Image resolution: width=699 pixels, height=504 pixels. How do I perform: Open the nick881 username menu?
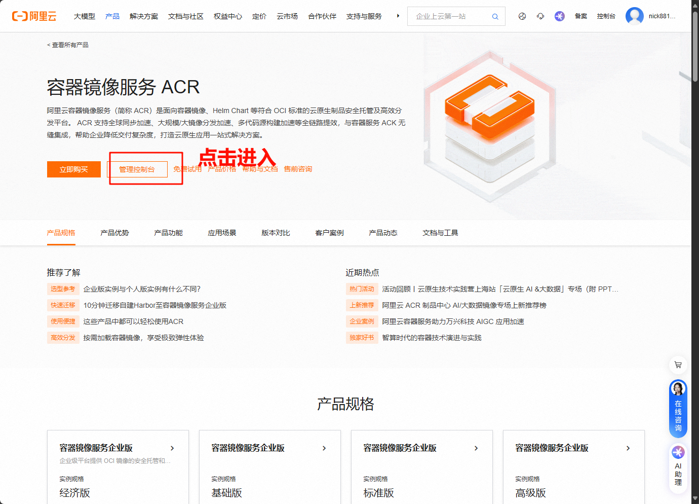662,16
